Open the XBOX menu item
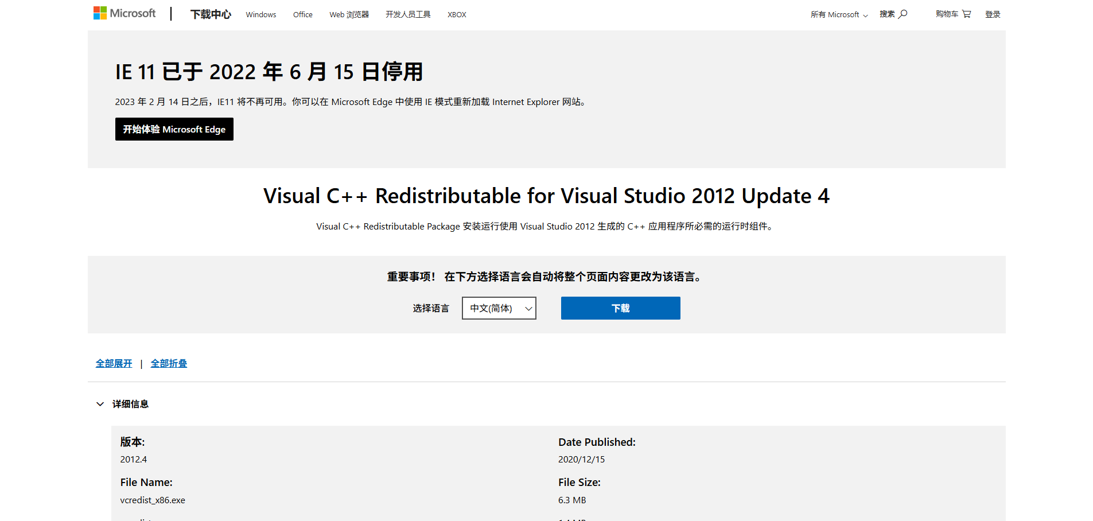1093x521 pixels. tap(457, 14)
